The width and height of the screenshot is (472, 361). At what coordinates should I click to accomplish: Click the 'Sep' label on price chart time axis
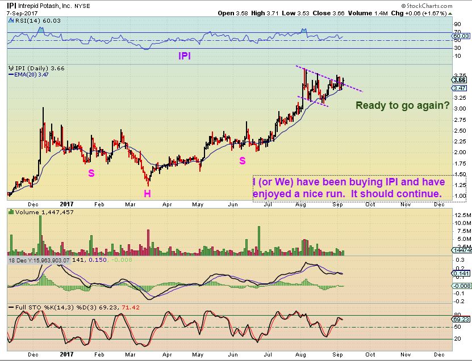(x=337, y=204)
